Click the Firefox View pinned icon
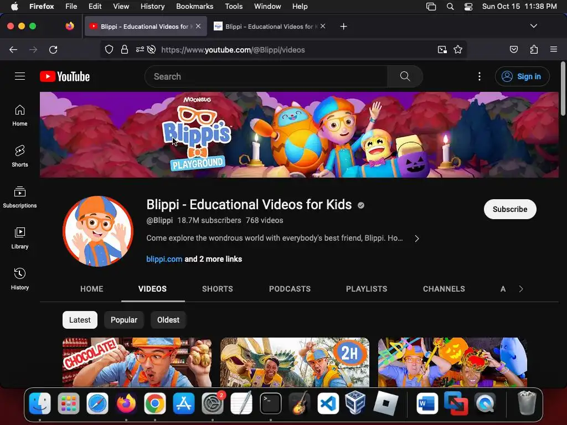Viewport: 567px width, 425px height. coord(70,26)
